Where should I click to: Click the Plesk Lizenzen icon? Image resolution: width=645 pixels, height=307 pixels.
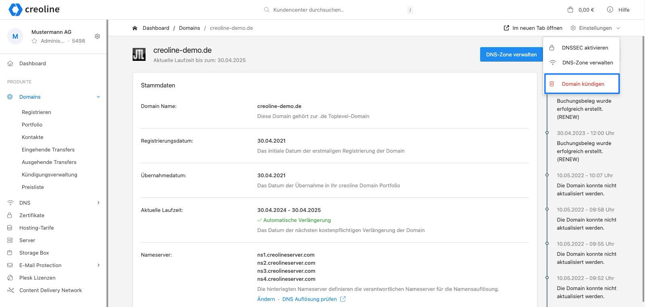[x=10, y=278]
